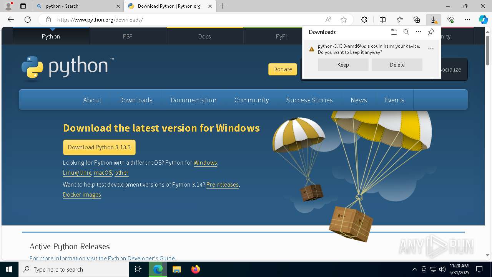Open Browser essentials heart icon

[450, 20]
